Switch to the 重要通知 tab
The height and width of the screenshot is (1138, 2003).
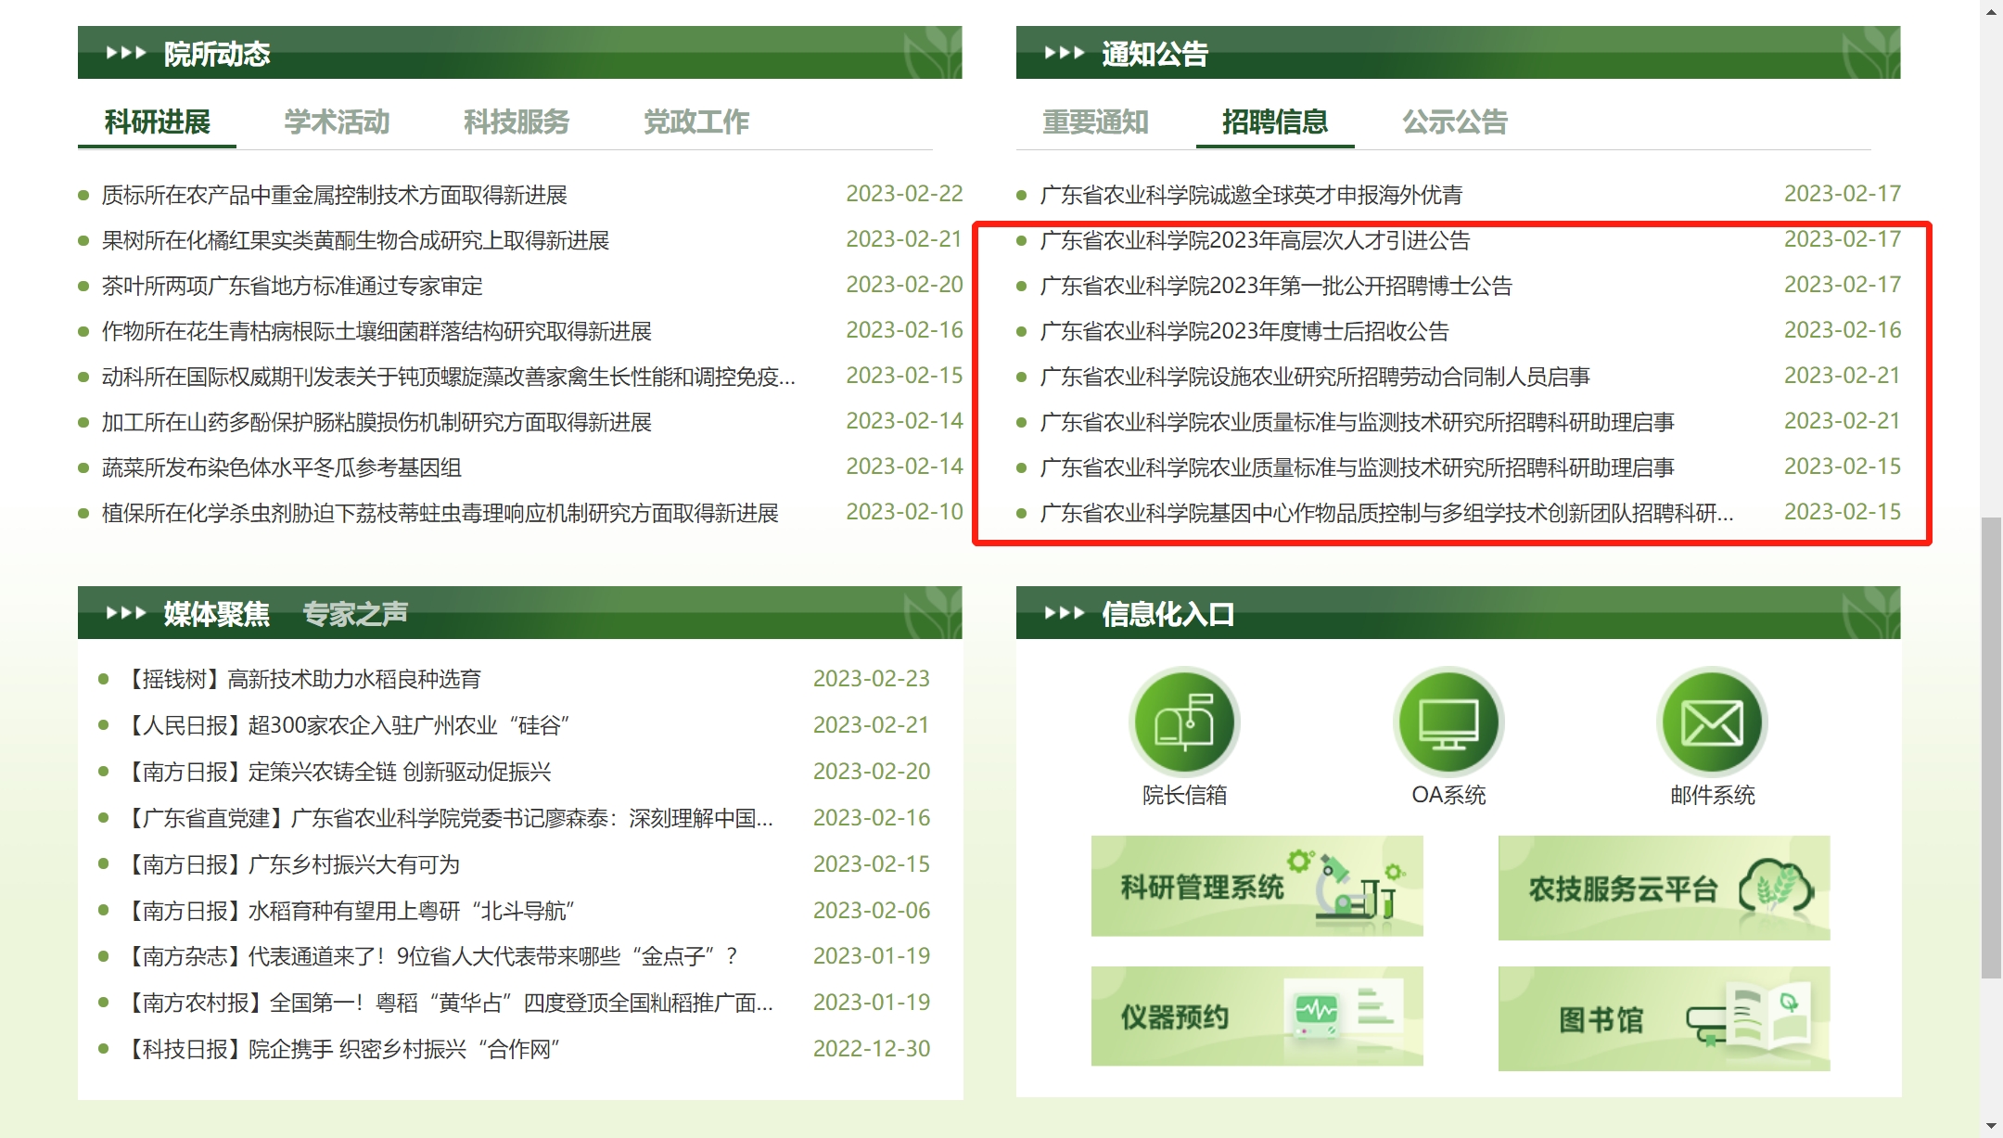[1095, 121]
